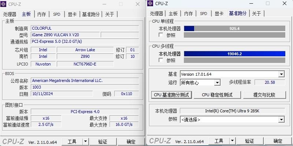Click the single-thread 参照 reference bar
This screenshot has height=146, width=293.
234,35
